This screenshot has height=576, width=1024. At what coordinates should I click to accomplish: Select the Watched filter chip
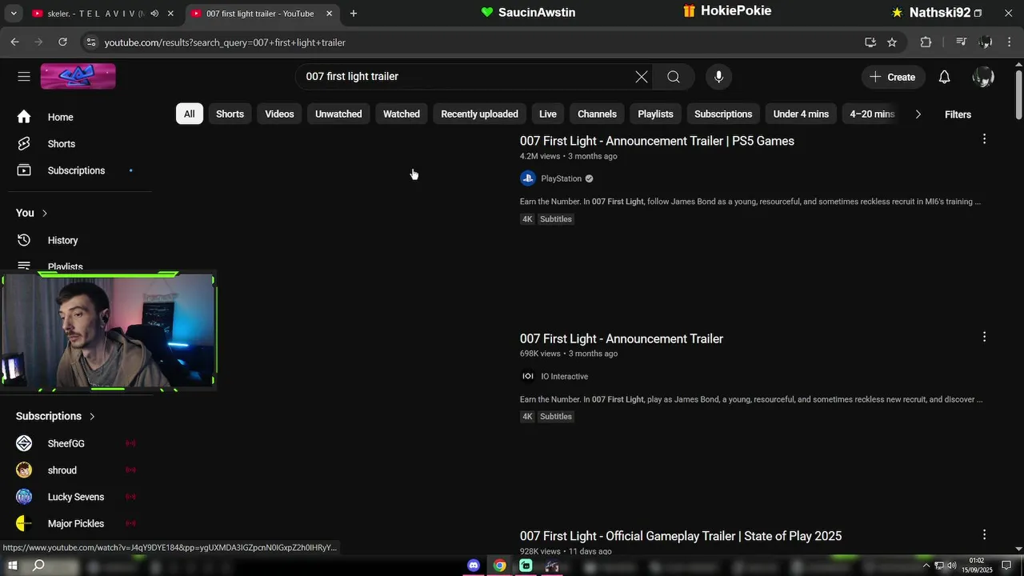pyautogui.click(x=402, y=114)
